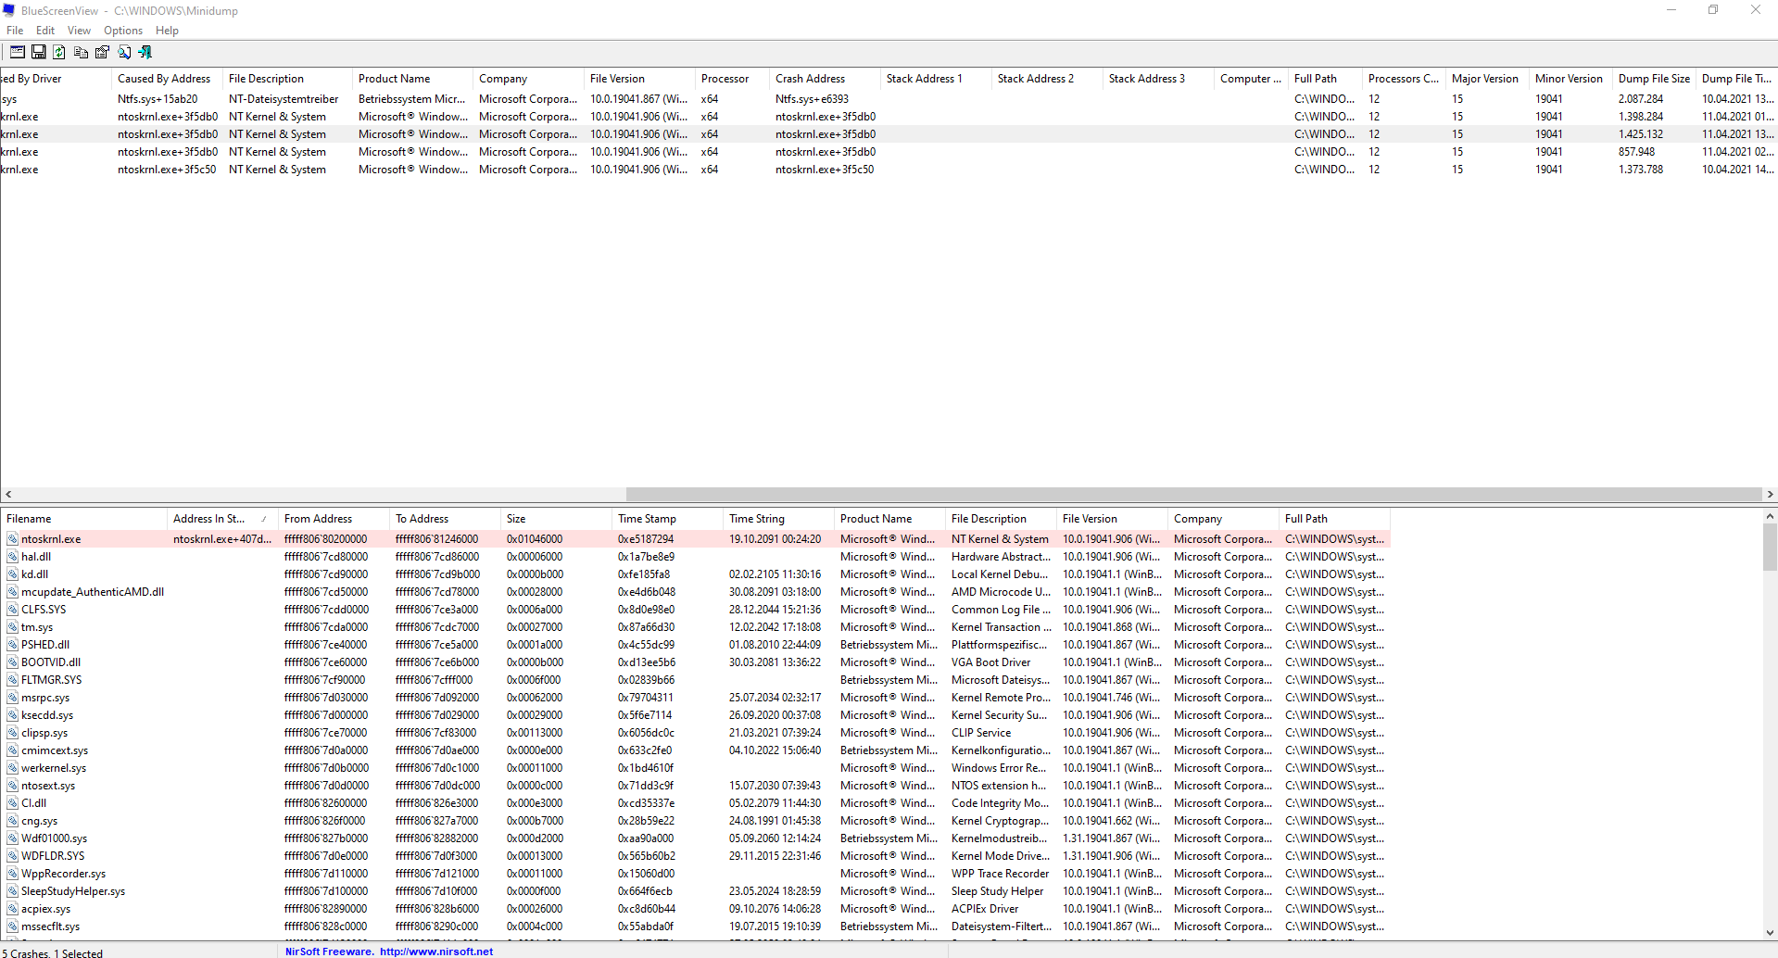
Task: Click the file icon beside CLFS.SYS
Action: click(13, 610)
